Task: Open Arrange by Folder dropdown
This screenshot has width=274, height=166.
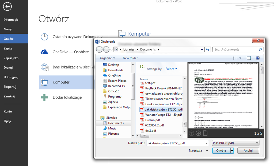Action: pyautogui.click(x=171, y=69)
